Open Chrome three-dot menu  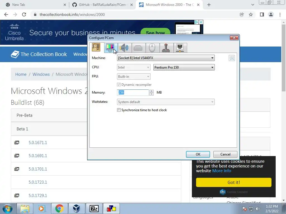point(280,14)
